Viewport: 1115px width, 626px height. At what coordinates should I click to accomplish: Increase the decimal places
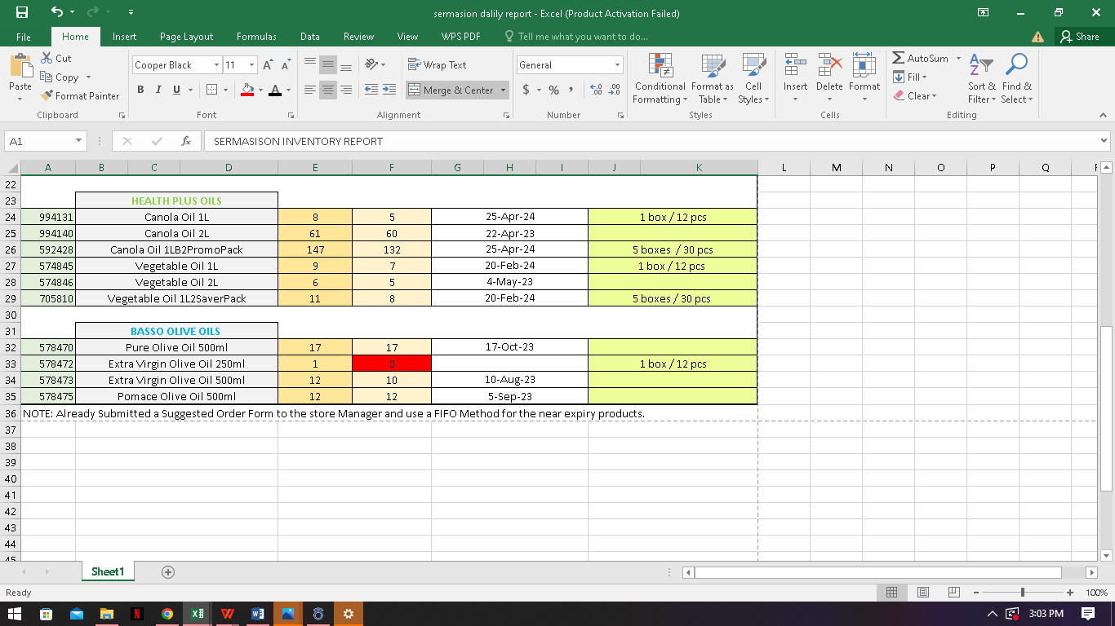(595, 90)
